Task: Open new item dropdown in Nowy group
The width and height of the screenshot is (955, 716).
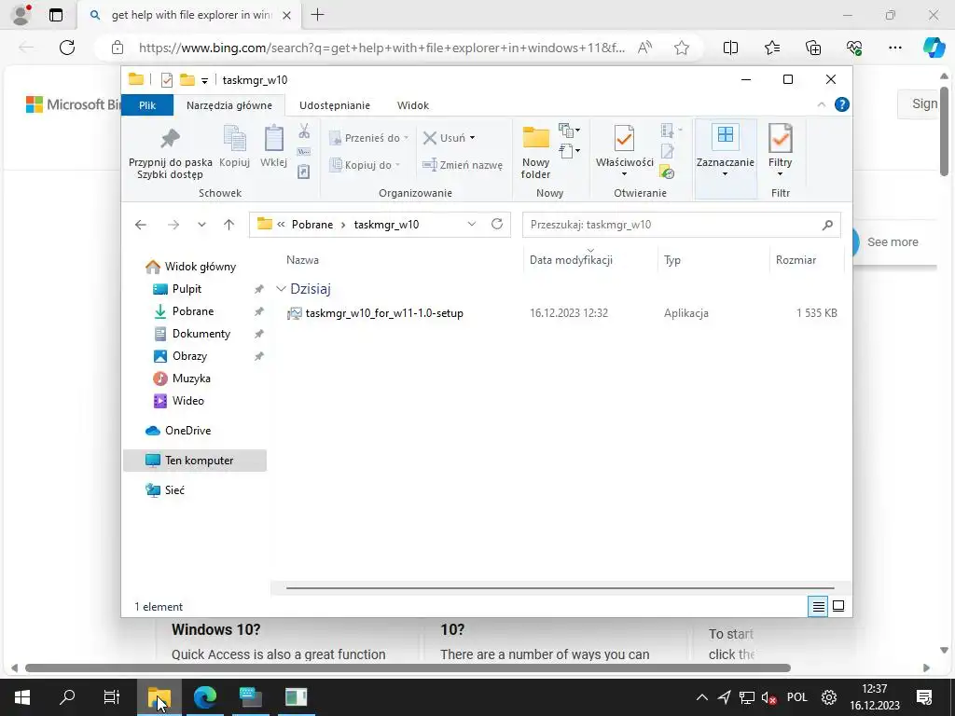Action: [x=570, y=131]
